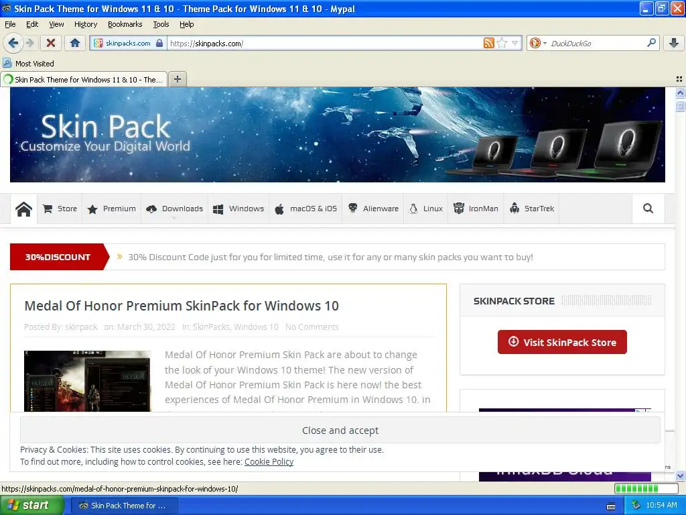
Task: Open the macOS & iOS nav category
Action: pyautogui.click(x=305, y=209)
